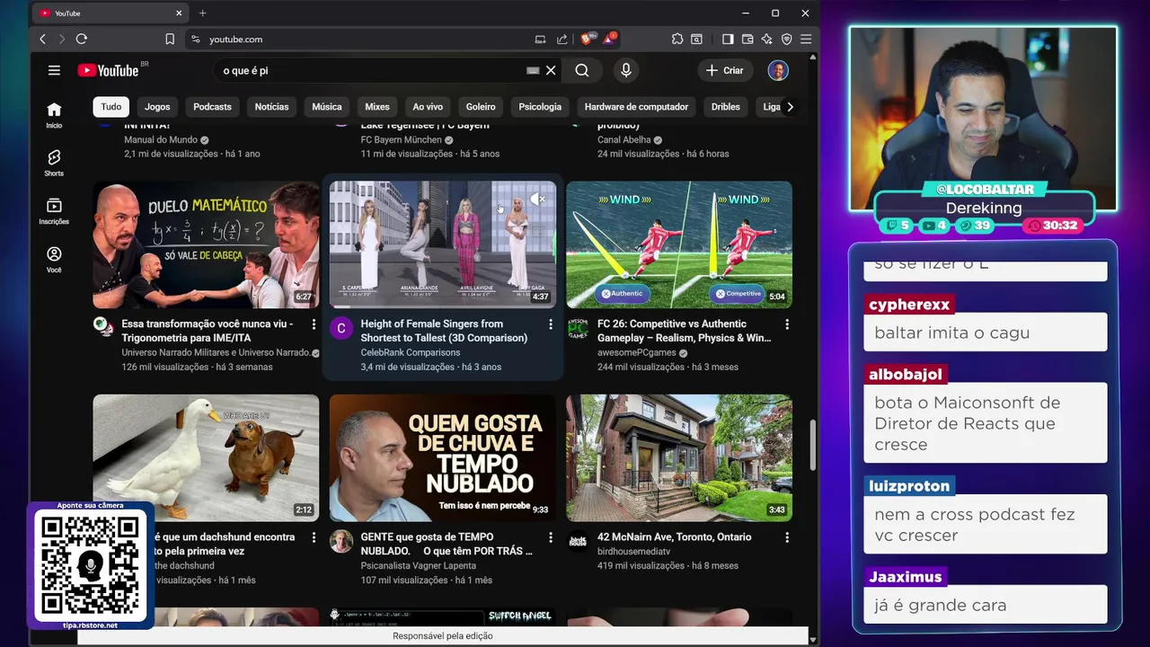Viewport: 1150px width, 647px height.
Task: Click the Duelo Matemático video thumbnail
Action: 206,244
